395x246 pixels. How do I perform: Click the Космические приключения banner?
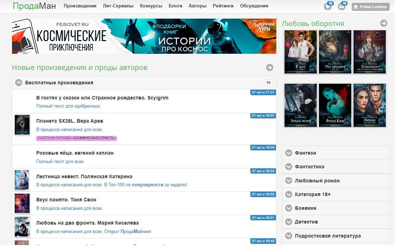click(x=144, y=36)
